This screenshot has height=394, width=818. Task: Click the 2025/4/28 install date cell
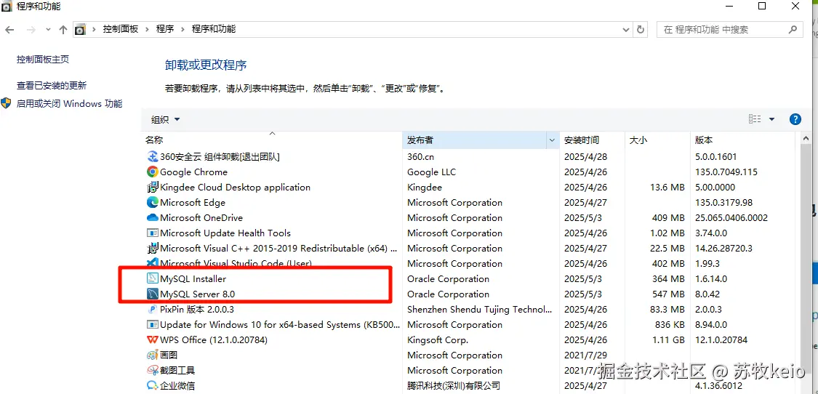[x=585, y=156]
